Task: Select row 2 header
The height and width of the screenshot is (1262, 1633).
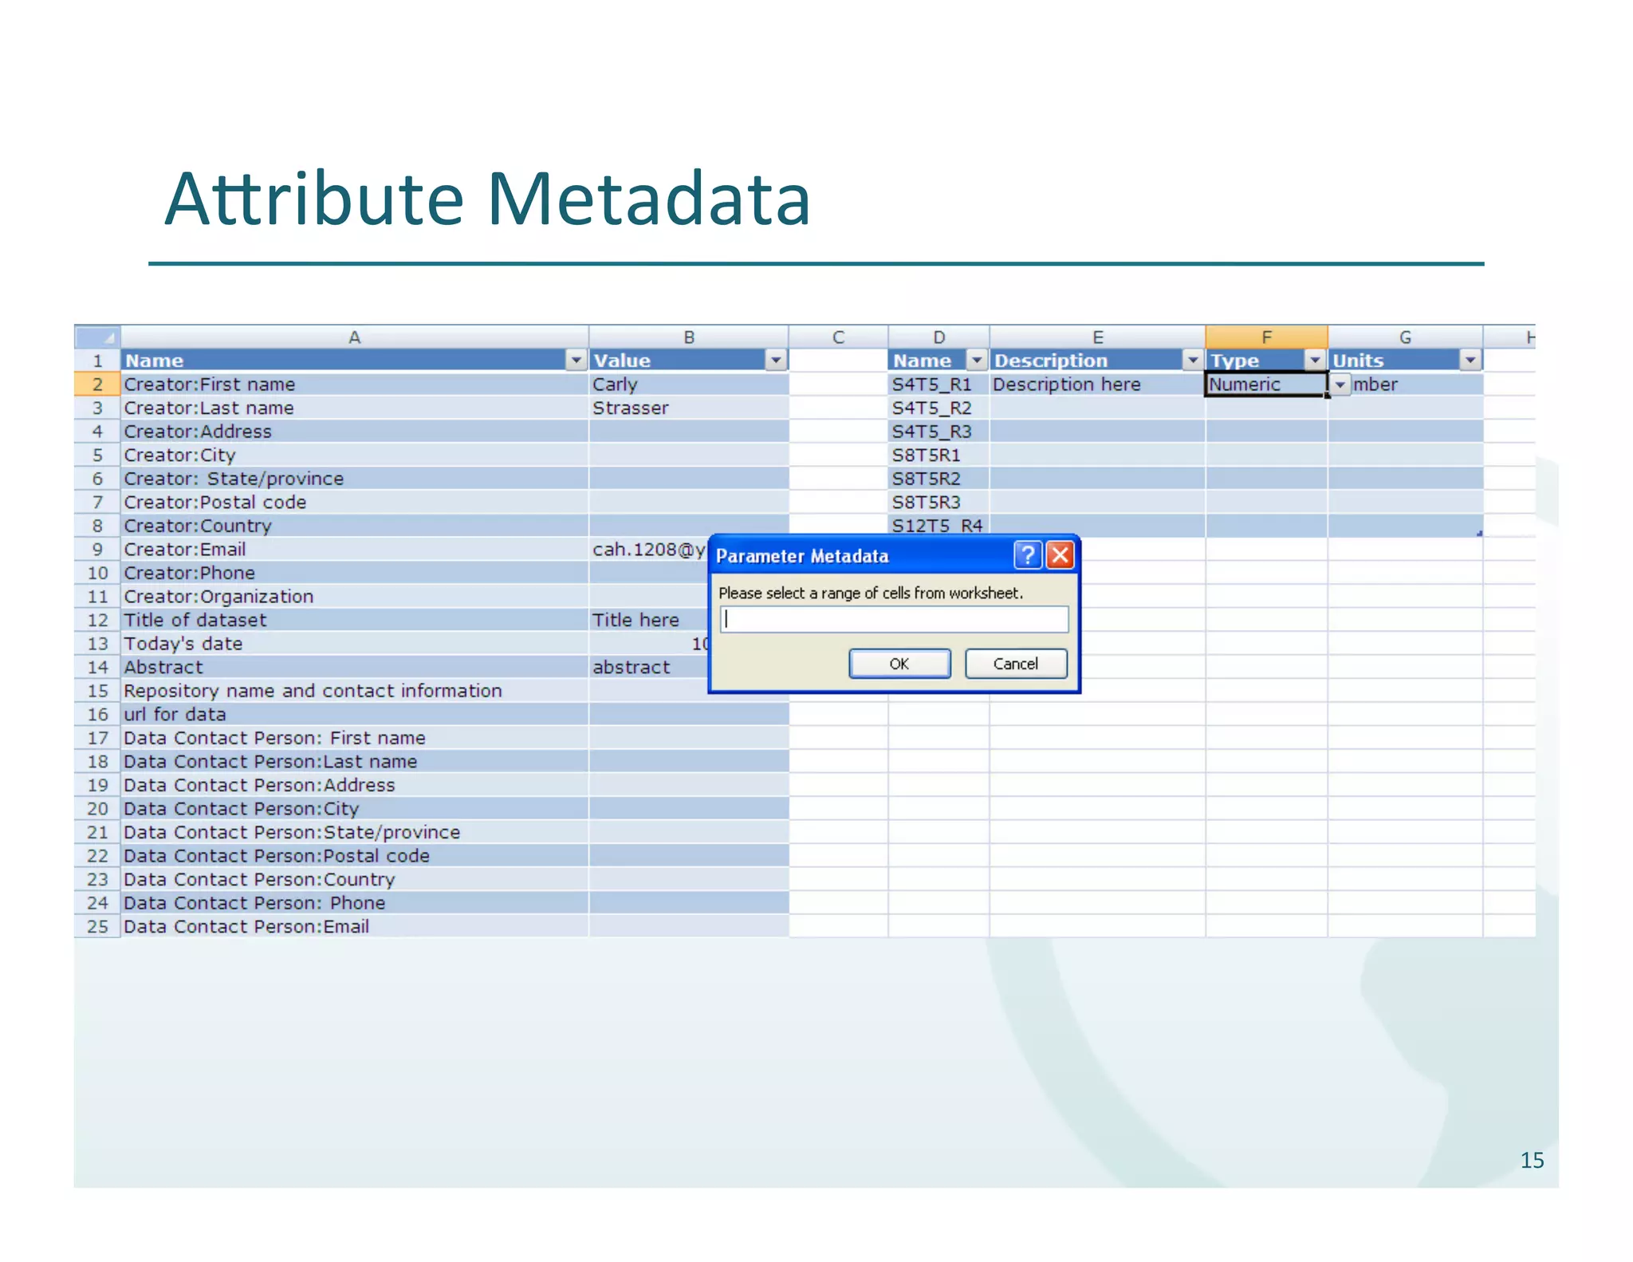Action: 97,385
